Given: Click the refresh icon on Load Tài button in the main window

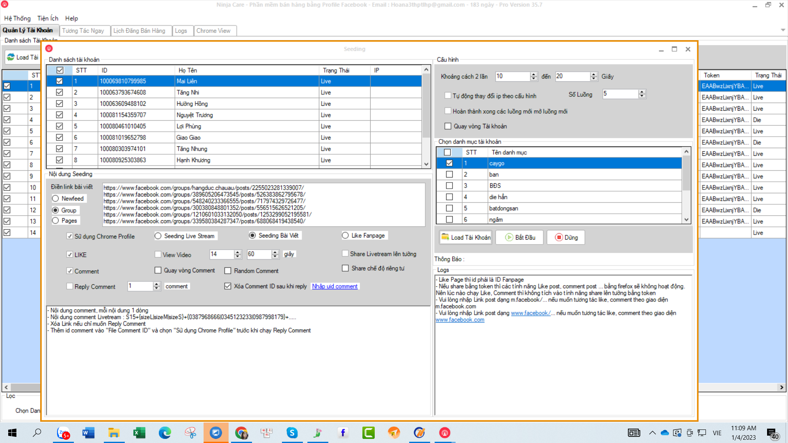Looking at the screenshot, I should tap(10, 57).
